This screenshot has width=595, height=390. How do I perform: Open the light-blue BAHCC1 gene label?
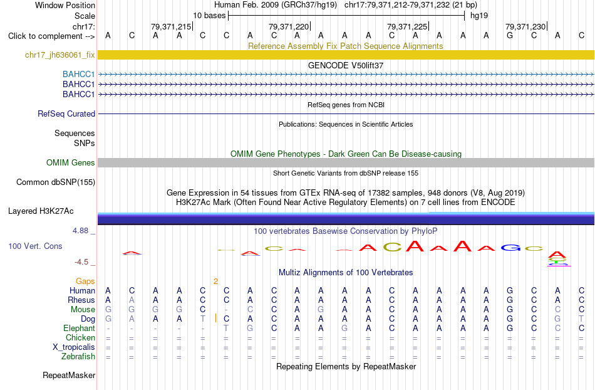coord(78,75)
